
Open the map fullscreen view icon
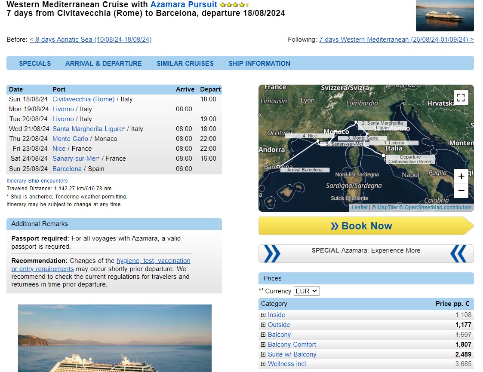(461, 98)
